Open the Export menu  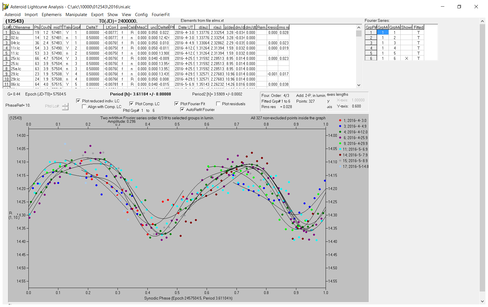(97, 15)
